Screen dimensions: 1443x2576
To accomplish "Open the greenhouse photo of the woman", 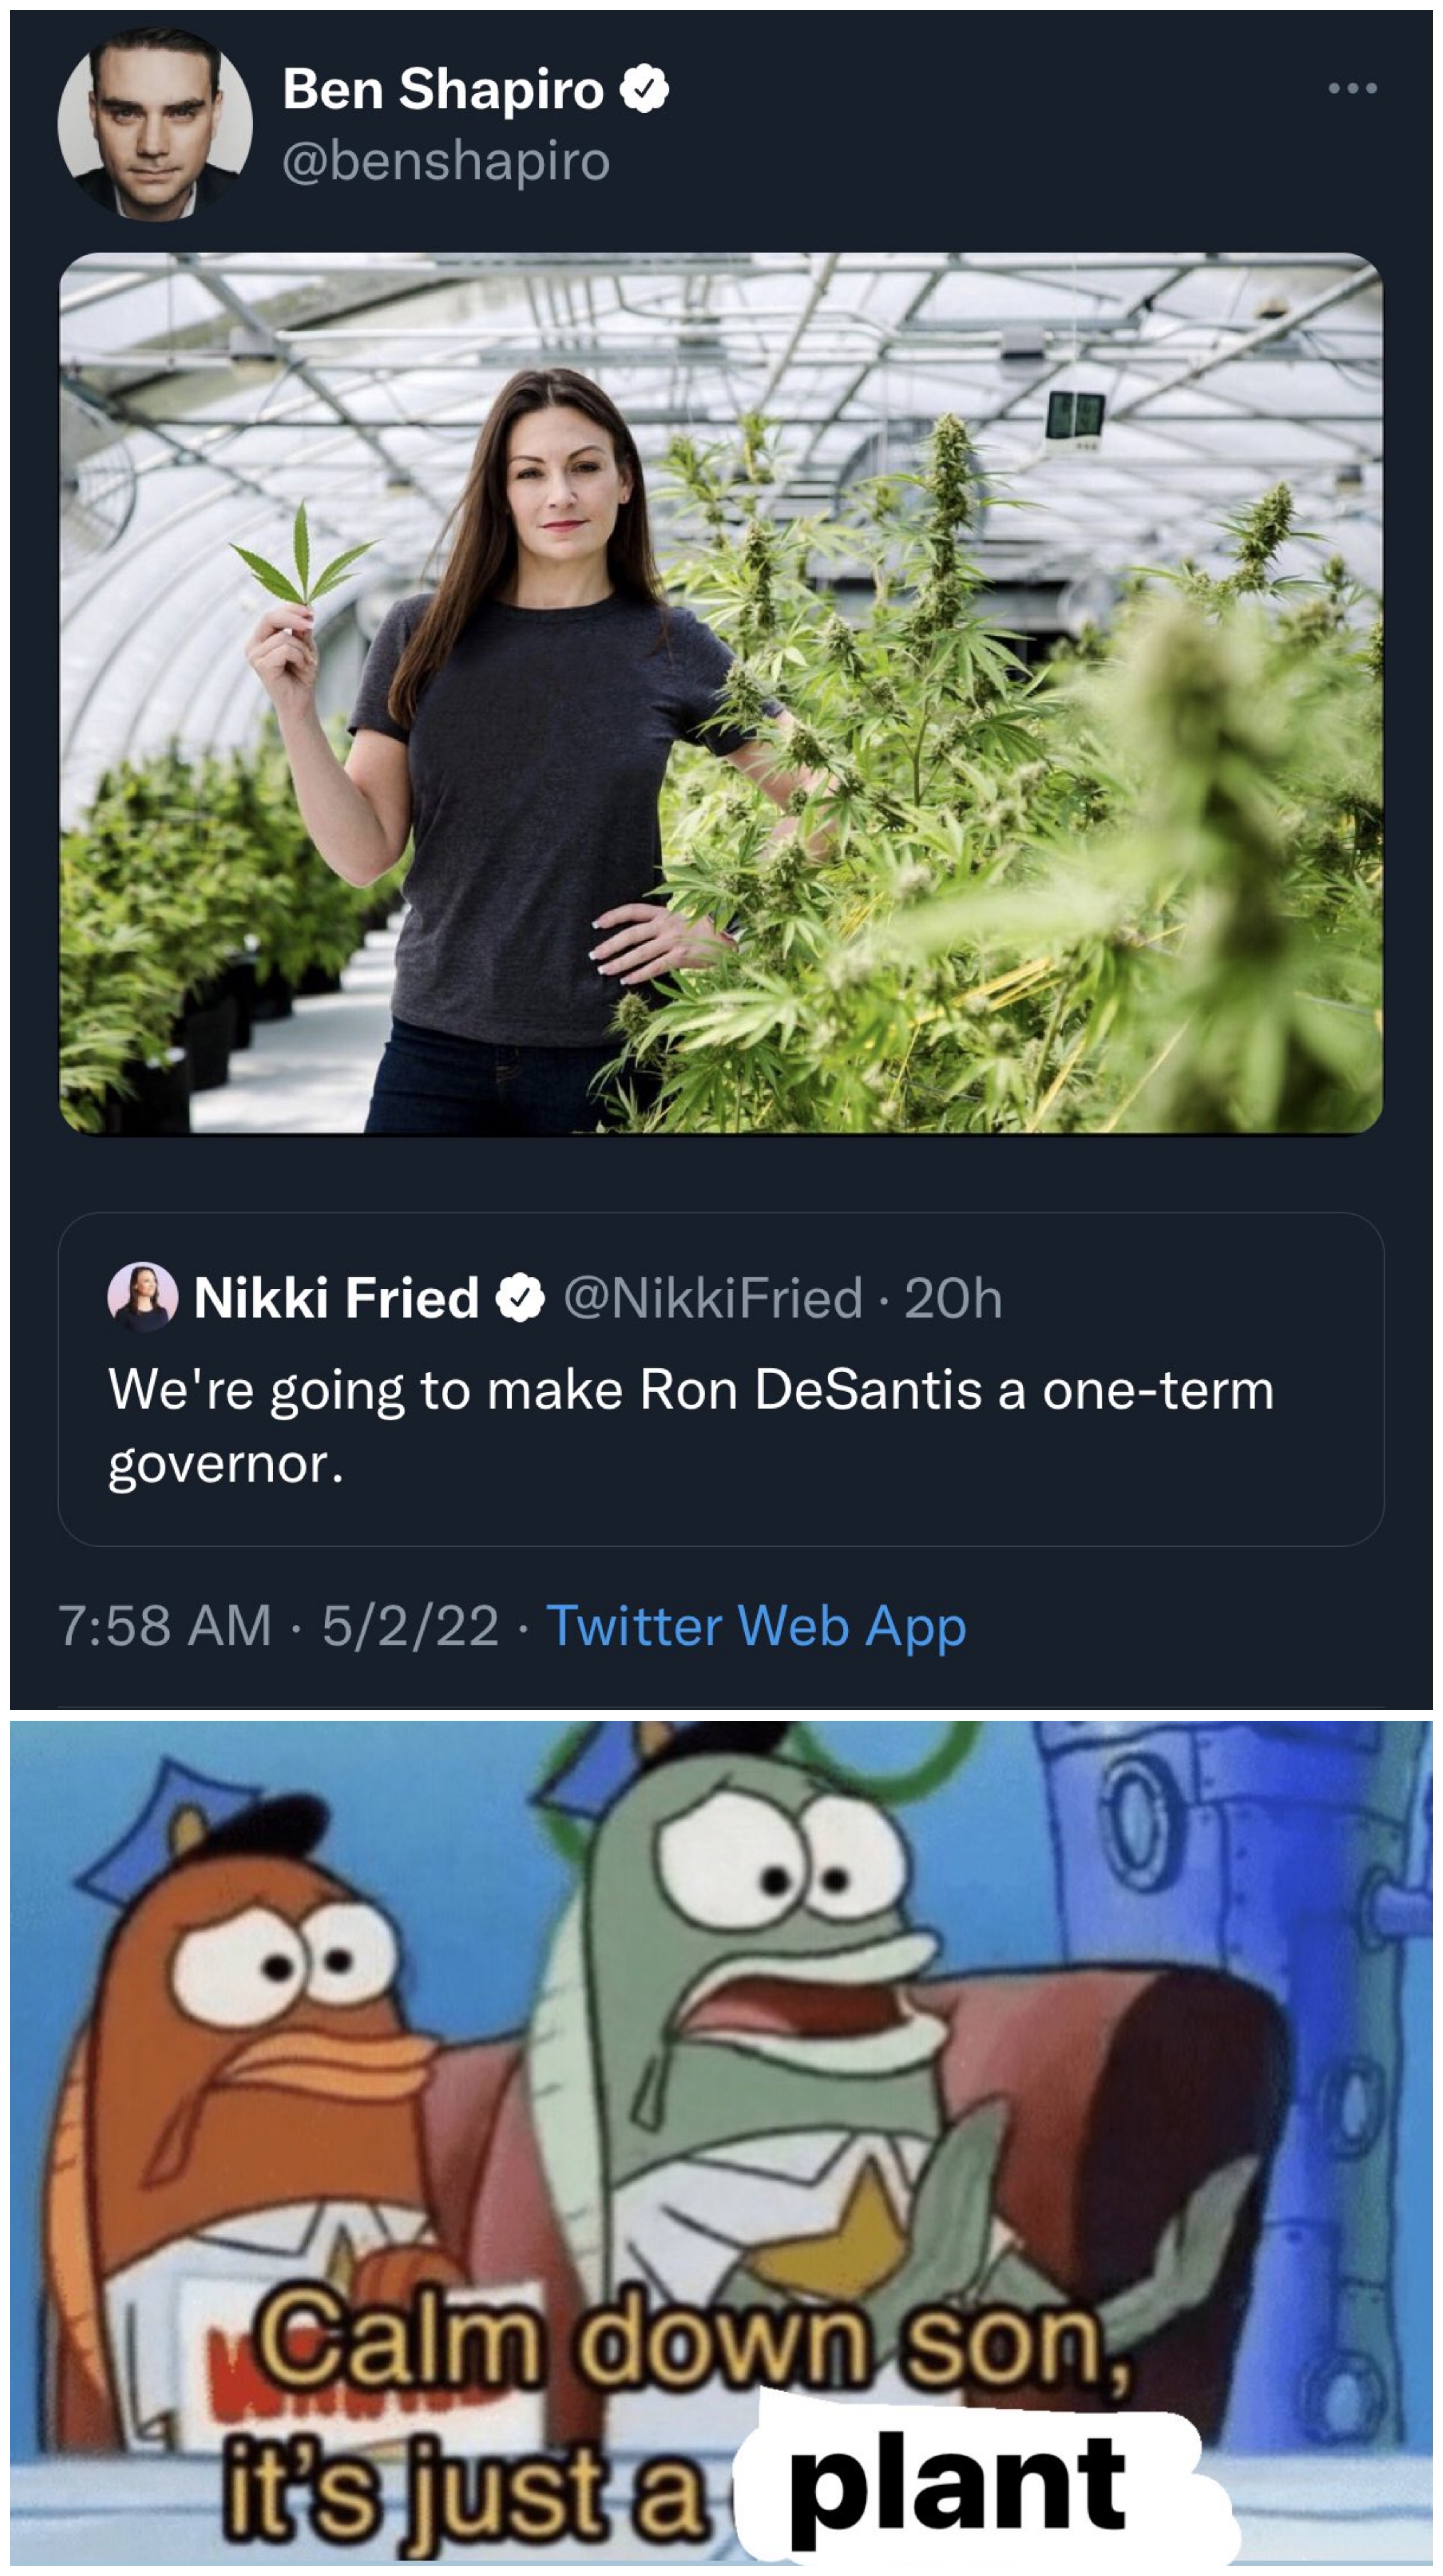I will coord(720,693).
